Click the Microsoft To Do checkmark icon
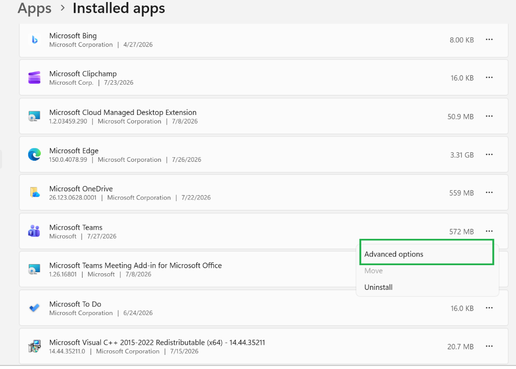 coord(34,308)
